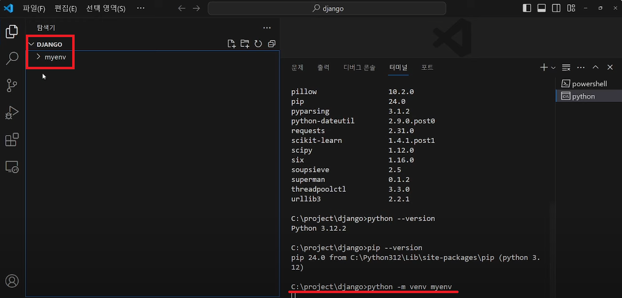Select the powershell terminal instance
The image size is (622, 298).
tap(589, 84)
